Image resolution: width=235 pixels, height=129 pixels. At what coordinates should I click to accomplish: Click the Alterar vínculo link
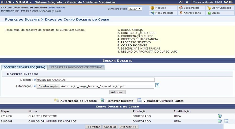[x=57, y=8]
